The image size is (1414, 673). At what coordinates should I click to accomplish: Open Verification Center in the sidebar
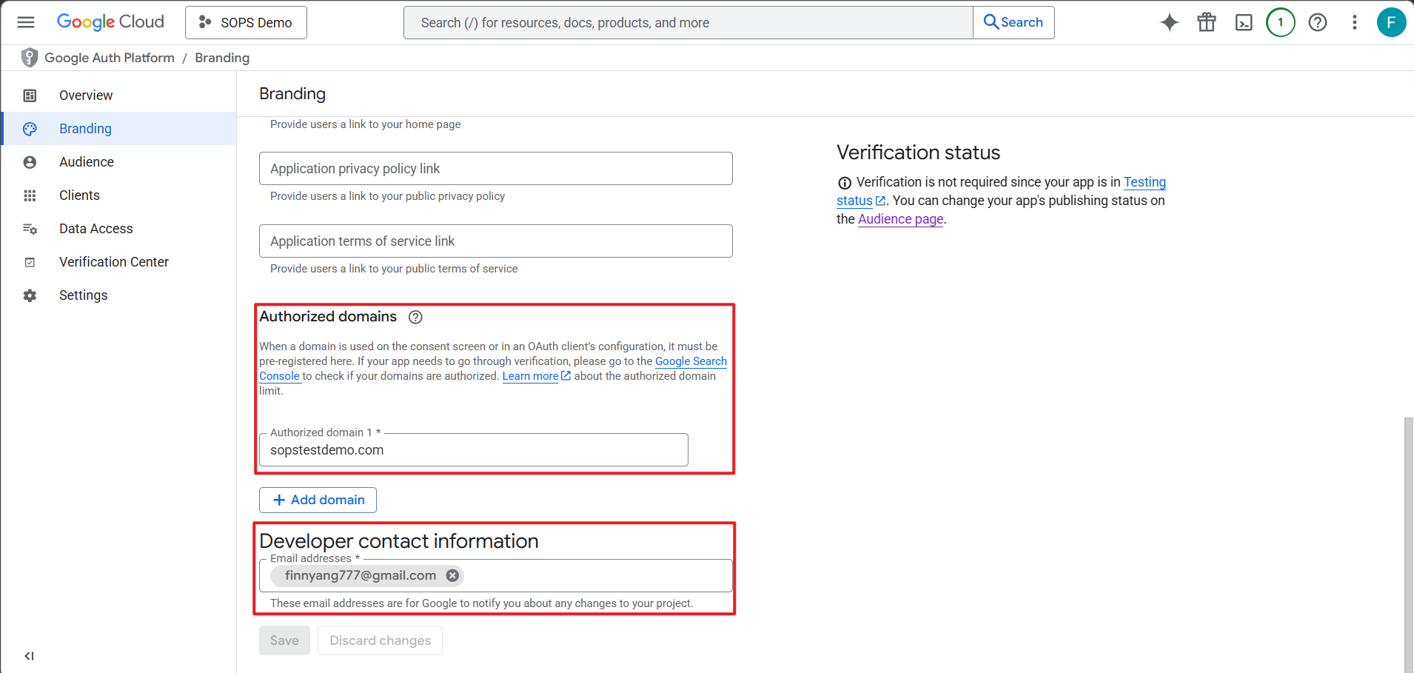(x=113, y=262)
